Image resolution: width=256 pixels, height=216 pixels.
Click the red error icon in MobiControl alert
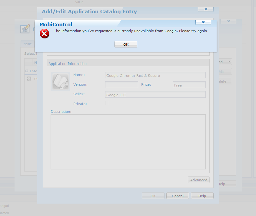click(x=44, y=34)
